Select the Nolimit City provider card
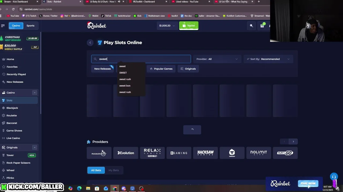343x192 pixels. click(259, 153)
